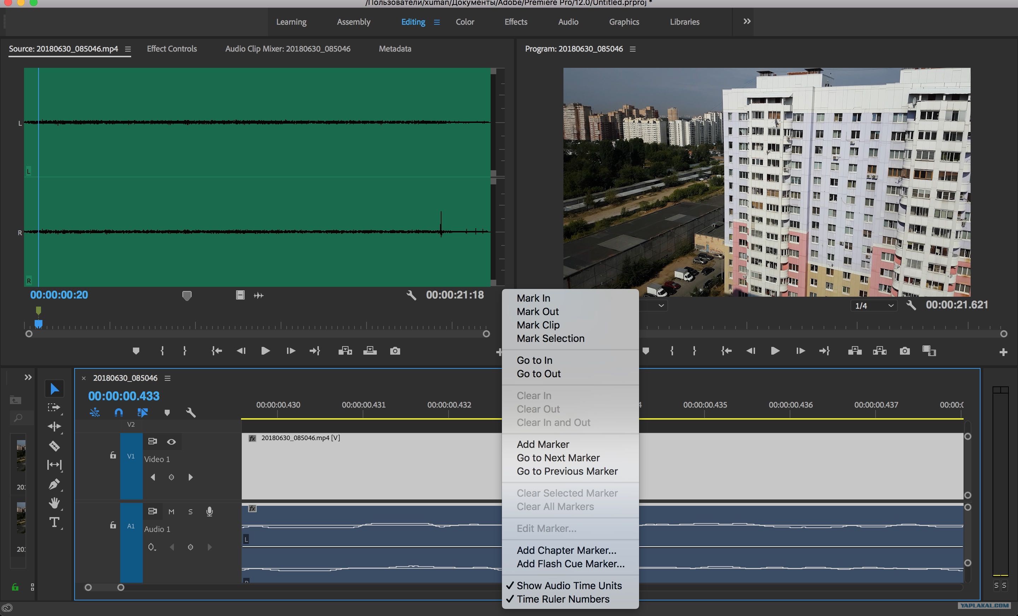Toggle sync lock for Video 1

(x=152, y=442)
